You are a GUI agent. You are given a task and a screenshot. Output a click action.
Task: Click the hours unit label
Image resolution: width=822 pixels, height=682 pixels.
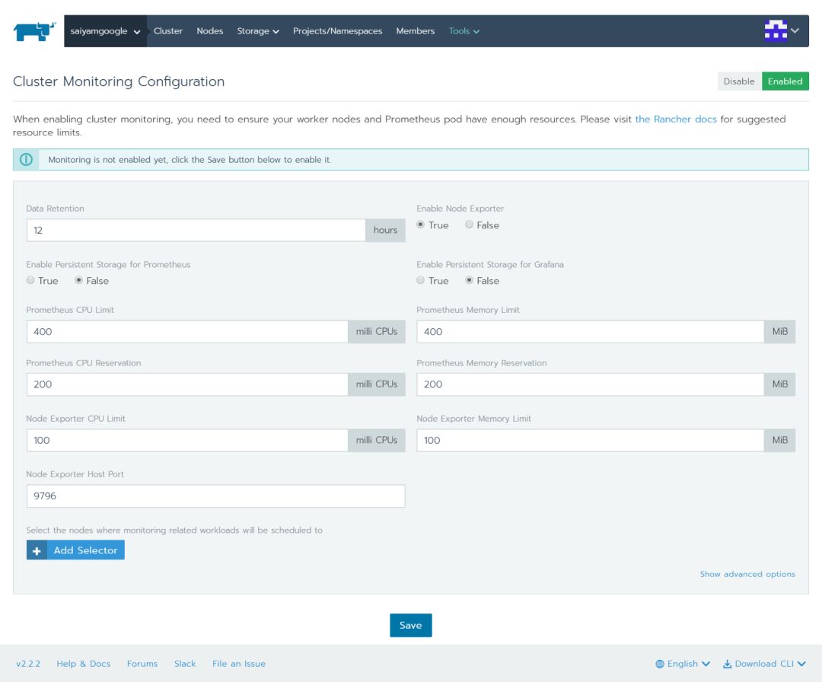tap(385, 230)
